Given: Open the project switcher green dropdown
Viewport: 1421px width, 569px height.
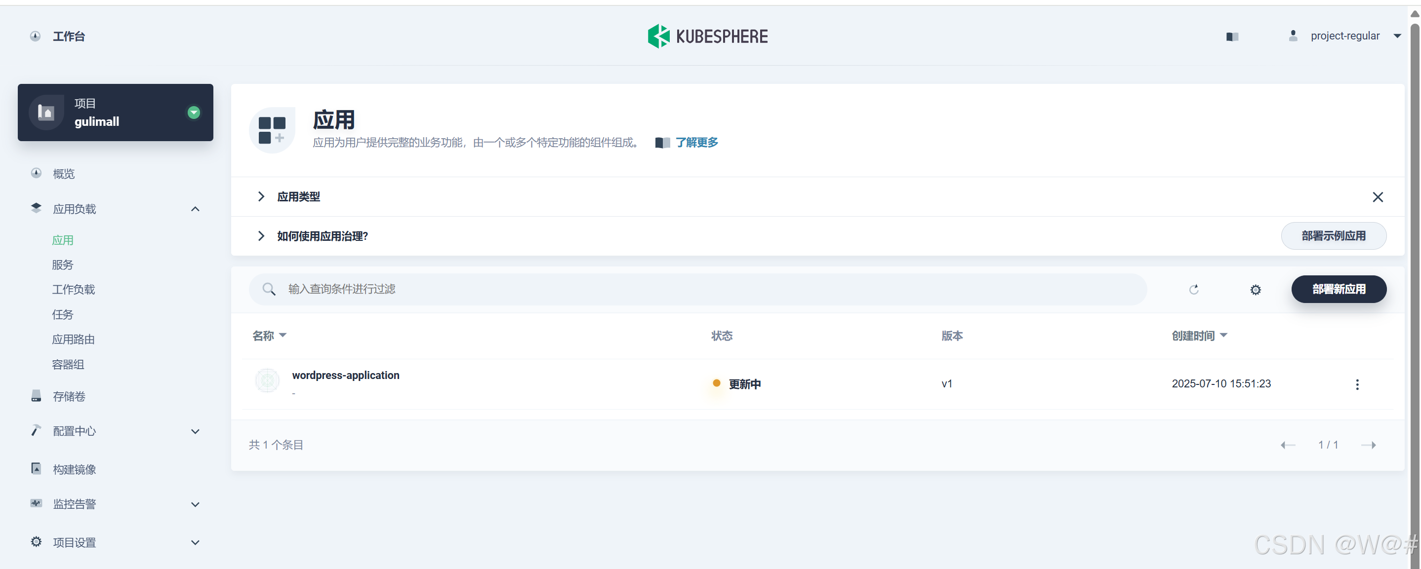Looking at the screenshot, I should [194, 113].
